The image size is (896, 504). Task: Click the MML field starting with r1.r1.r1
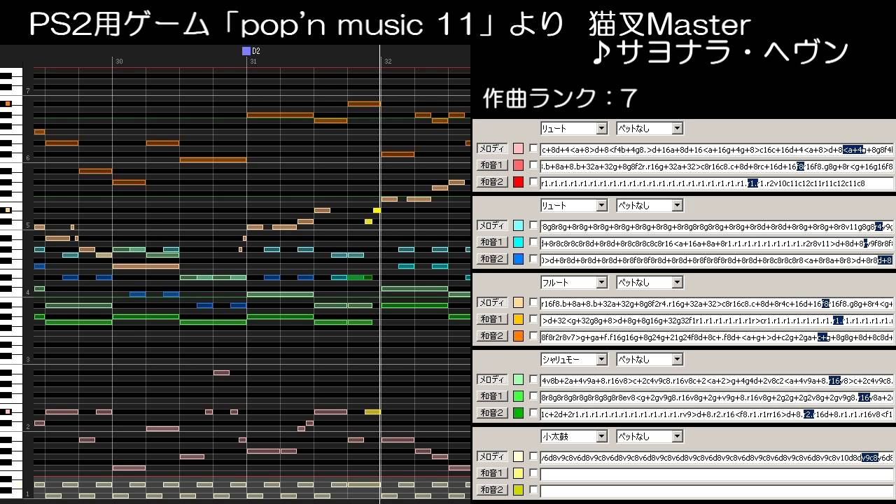(717, 183)
